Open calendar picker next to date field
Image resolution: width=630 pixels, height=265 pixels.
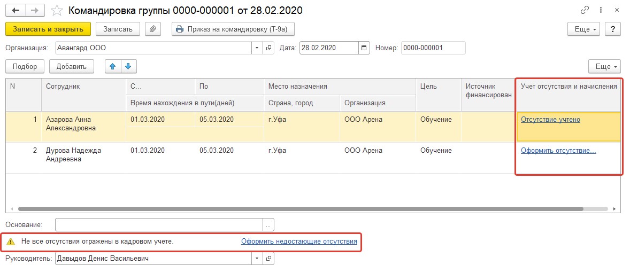(364, 48)
